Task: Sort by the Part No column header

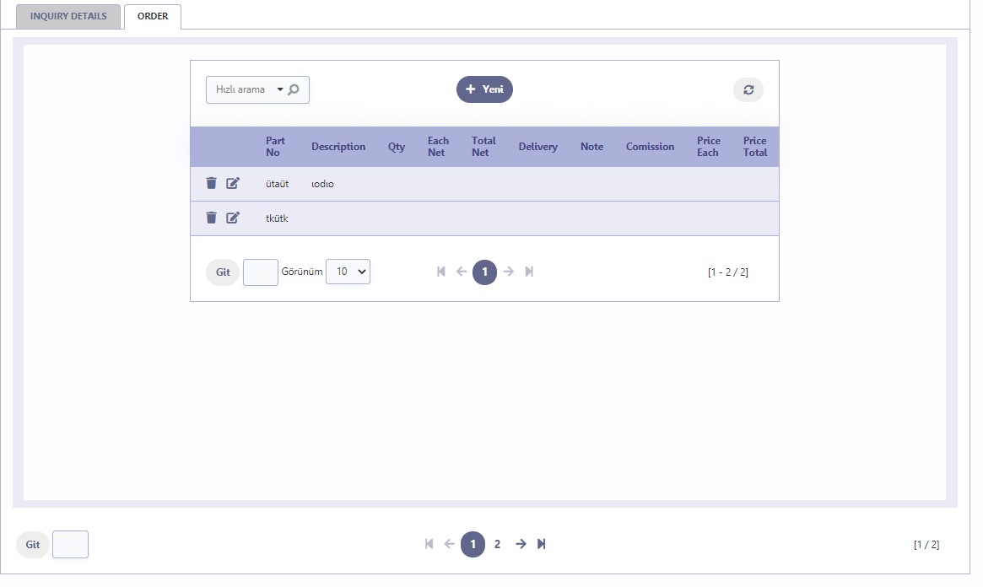Action: (274, 147)
